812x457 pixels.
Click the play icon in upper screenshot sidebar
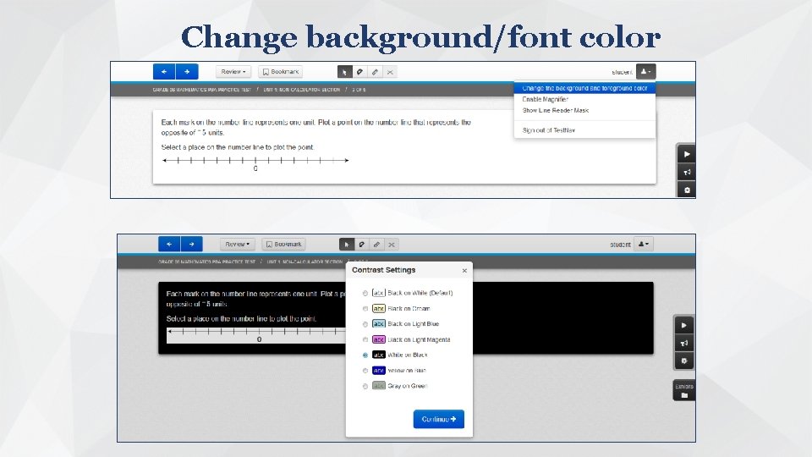(687, 154)
